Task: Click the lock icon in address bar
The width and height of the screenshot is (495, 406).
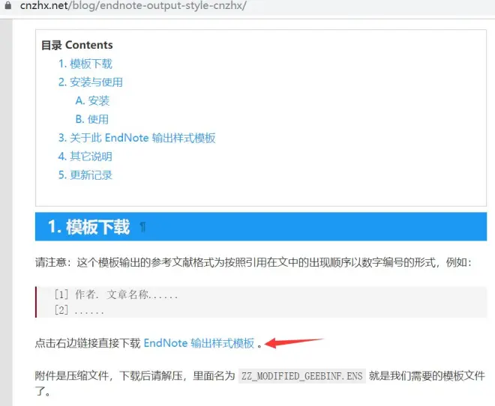Action: tap(7, 5)
